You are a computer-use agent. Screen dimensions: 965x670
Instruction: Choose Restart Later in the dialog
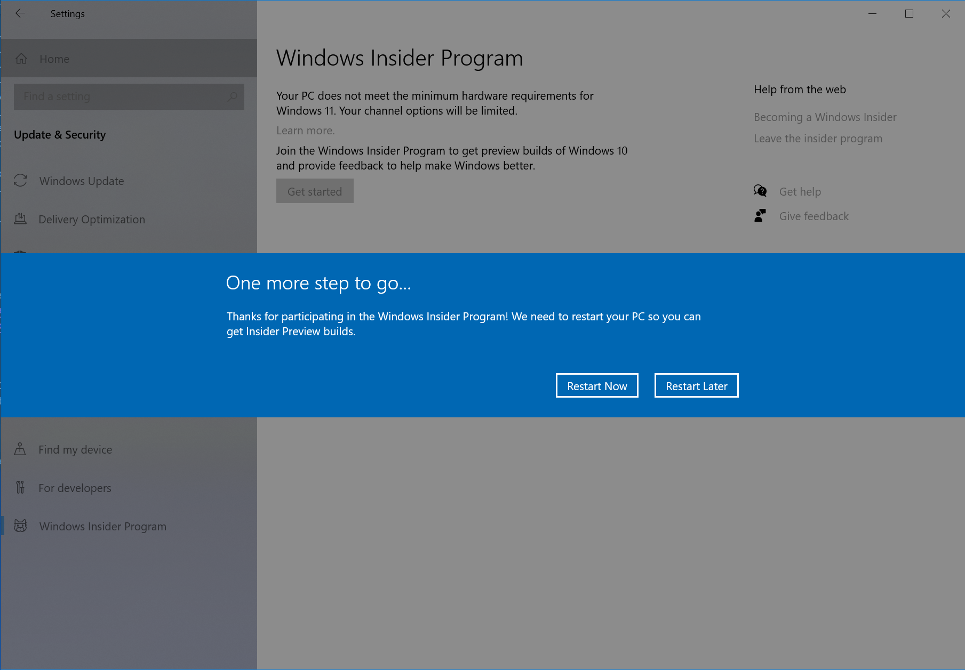tap(696, 386)
